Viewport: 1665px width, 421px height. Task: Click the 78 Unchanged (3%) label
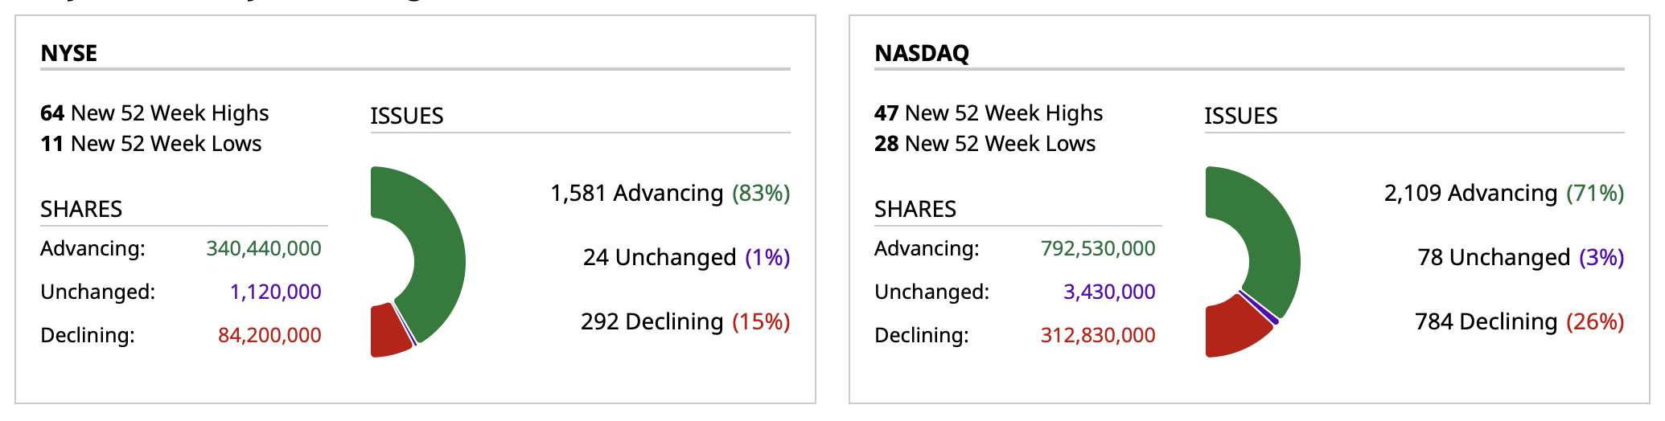[x=1520, y=257]
